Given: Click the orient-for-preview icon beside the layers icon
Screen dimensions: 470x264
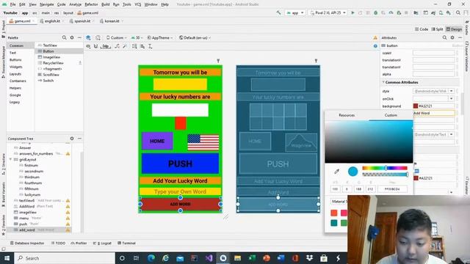Looking at the screenshot, I should pyautogui.click(x=98, y=37).
